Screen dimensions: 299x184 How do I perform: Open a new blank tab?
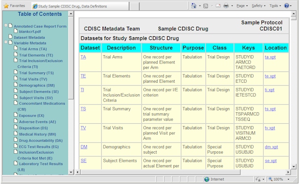(x=134, y=6)
